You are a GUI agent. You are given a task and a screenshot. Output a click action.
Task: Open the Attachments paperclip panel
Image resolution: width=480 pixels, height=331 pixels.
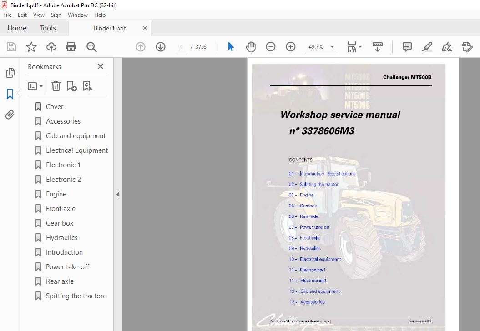click(x=10, y=115)
